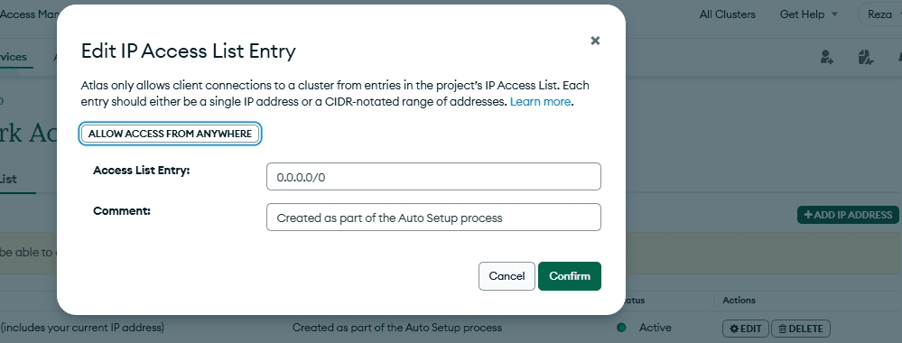902x343 pixels.
Task: Open the Learn more link
Action: pyautogui.click(x=540, y=102)
